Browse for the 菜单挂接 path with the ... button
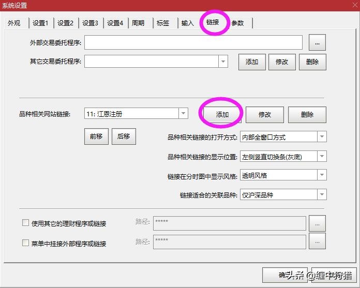Image resolution: width=360 pixels, height=288 pixels. [317, 241]
